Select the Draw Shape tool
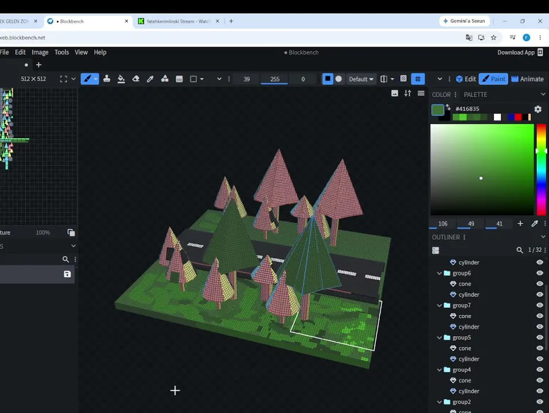The width and height of the screenshot is (549, 413). click(x=165, y=79)
